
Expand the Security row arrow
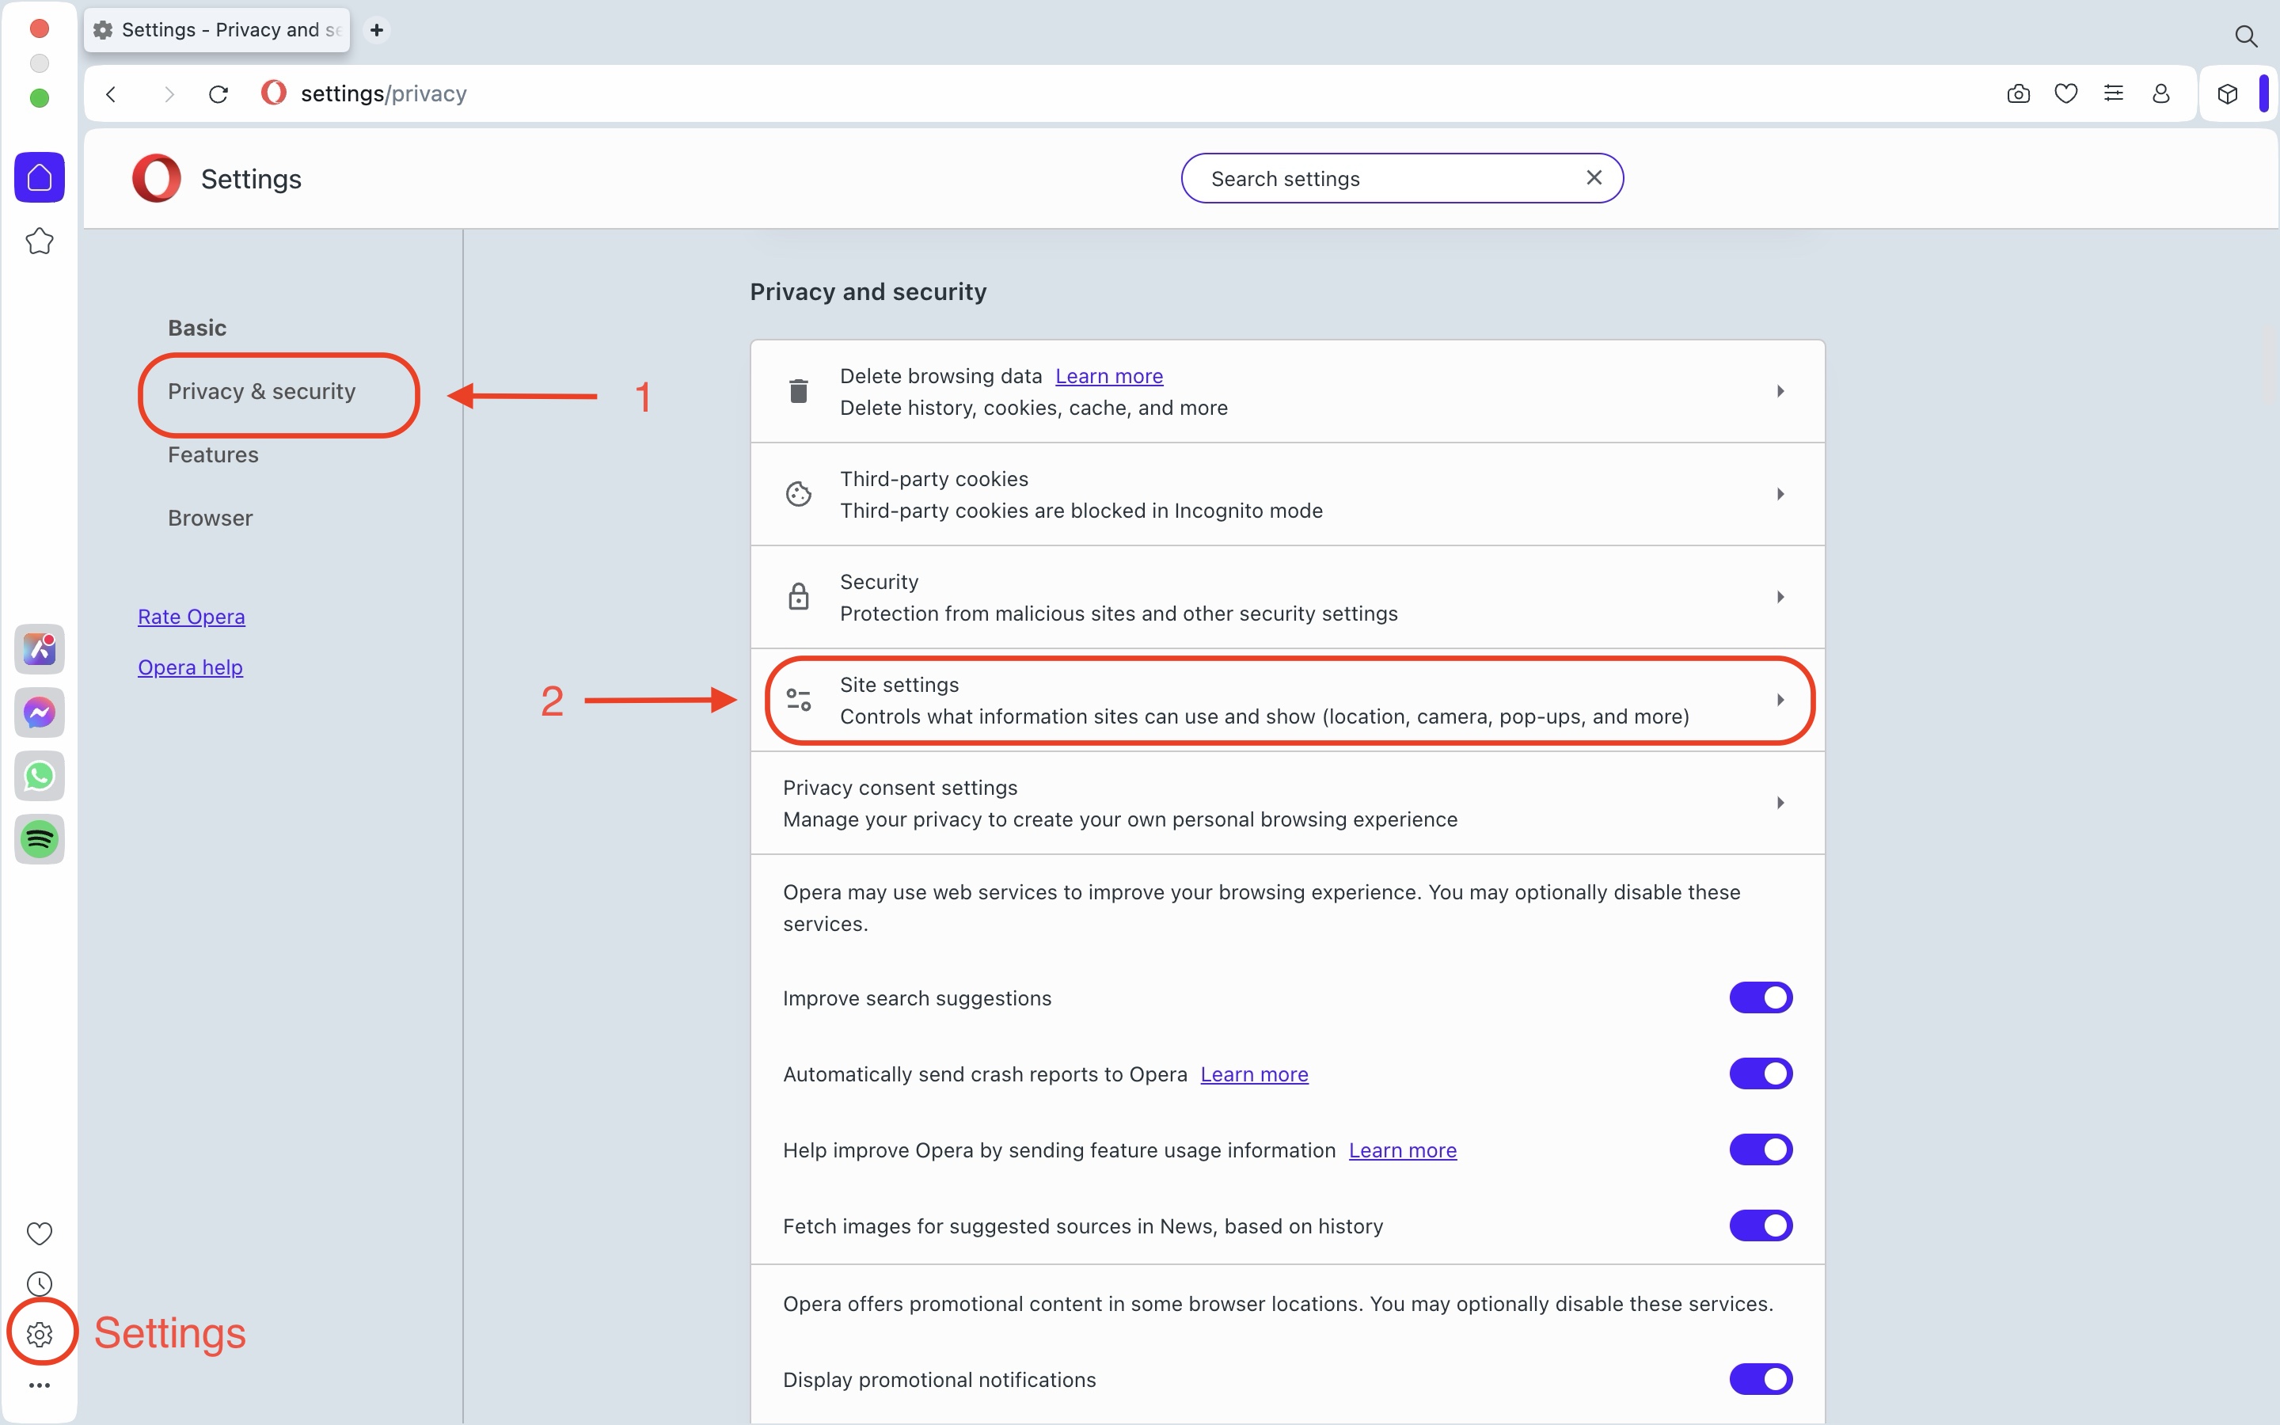pyautogui.click(x=1780, y=597)
